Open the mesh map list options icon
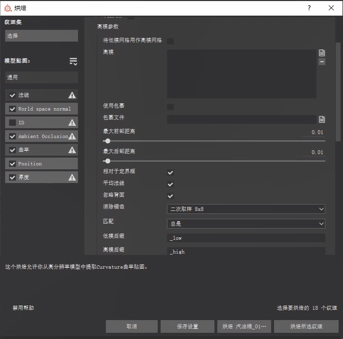343x339 pixels. (x=73, y=62)
